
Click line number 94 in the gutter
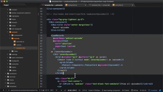pos(41,78)
